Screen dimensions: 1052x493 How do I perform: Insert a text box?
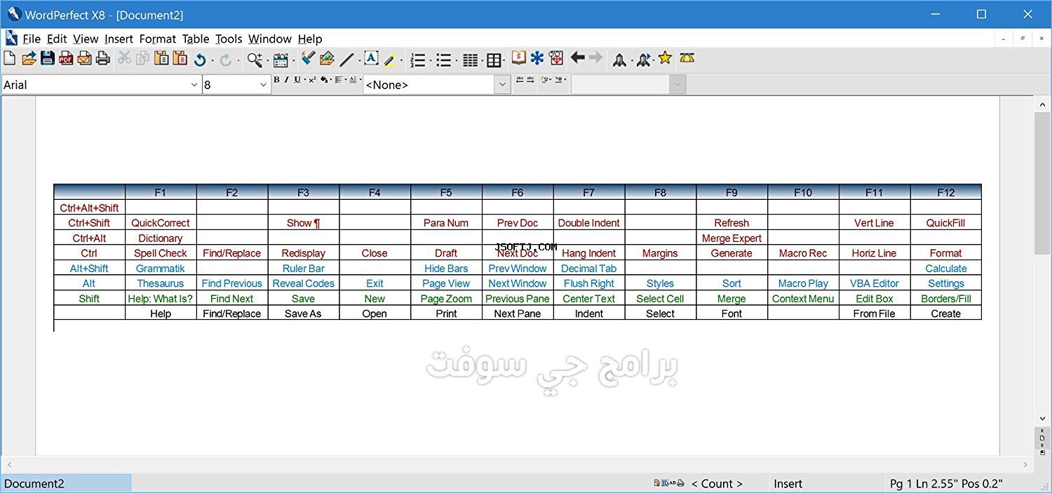pyautogui.click(x=370, y=58)
